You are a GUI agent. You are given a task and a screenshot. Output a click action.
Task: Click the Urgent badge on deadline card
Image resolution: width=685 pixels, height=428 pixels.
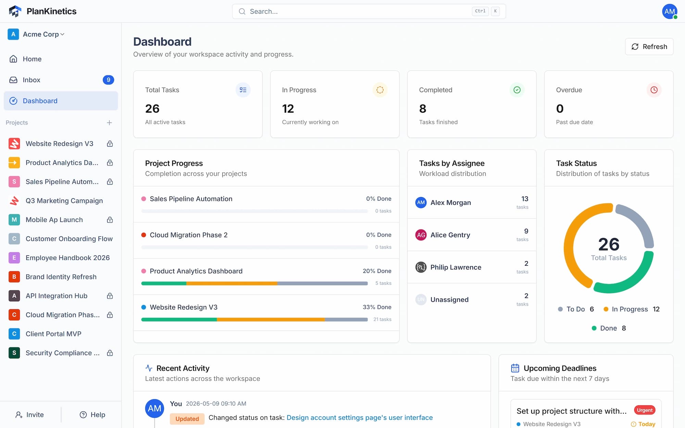645,410
